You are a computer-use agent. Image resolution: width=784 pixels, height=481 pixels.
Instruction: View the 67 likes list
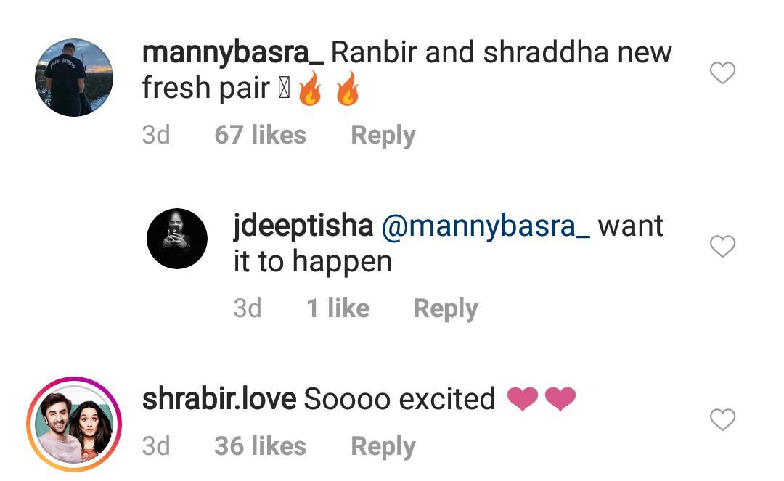coord(260,136)
